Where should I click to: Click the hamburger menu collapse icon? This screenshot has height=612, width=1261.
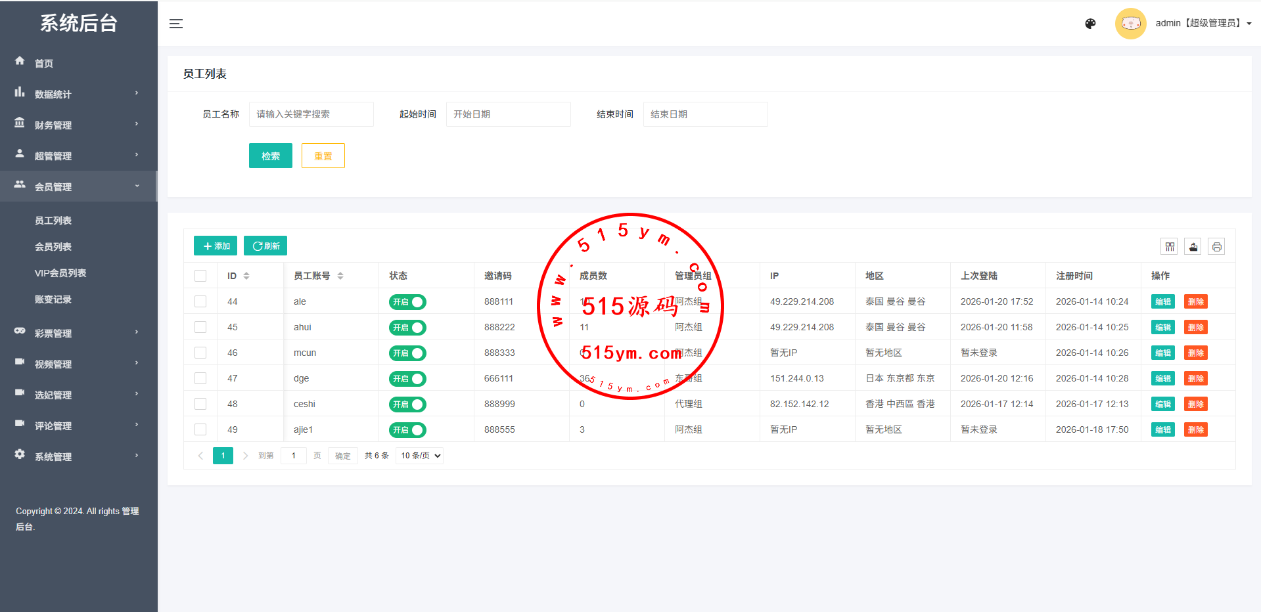(x=176, y=24)
